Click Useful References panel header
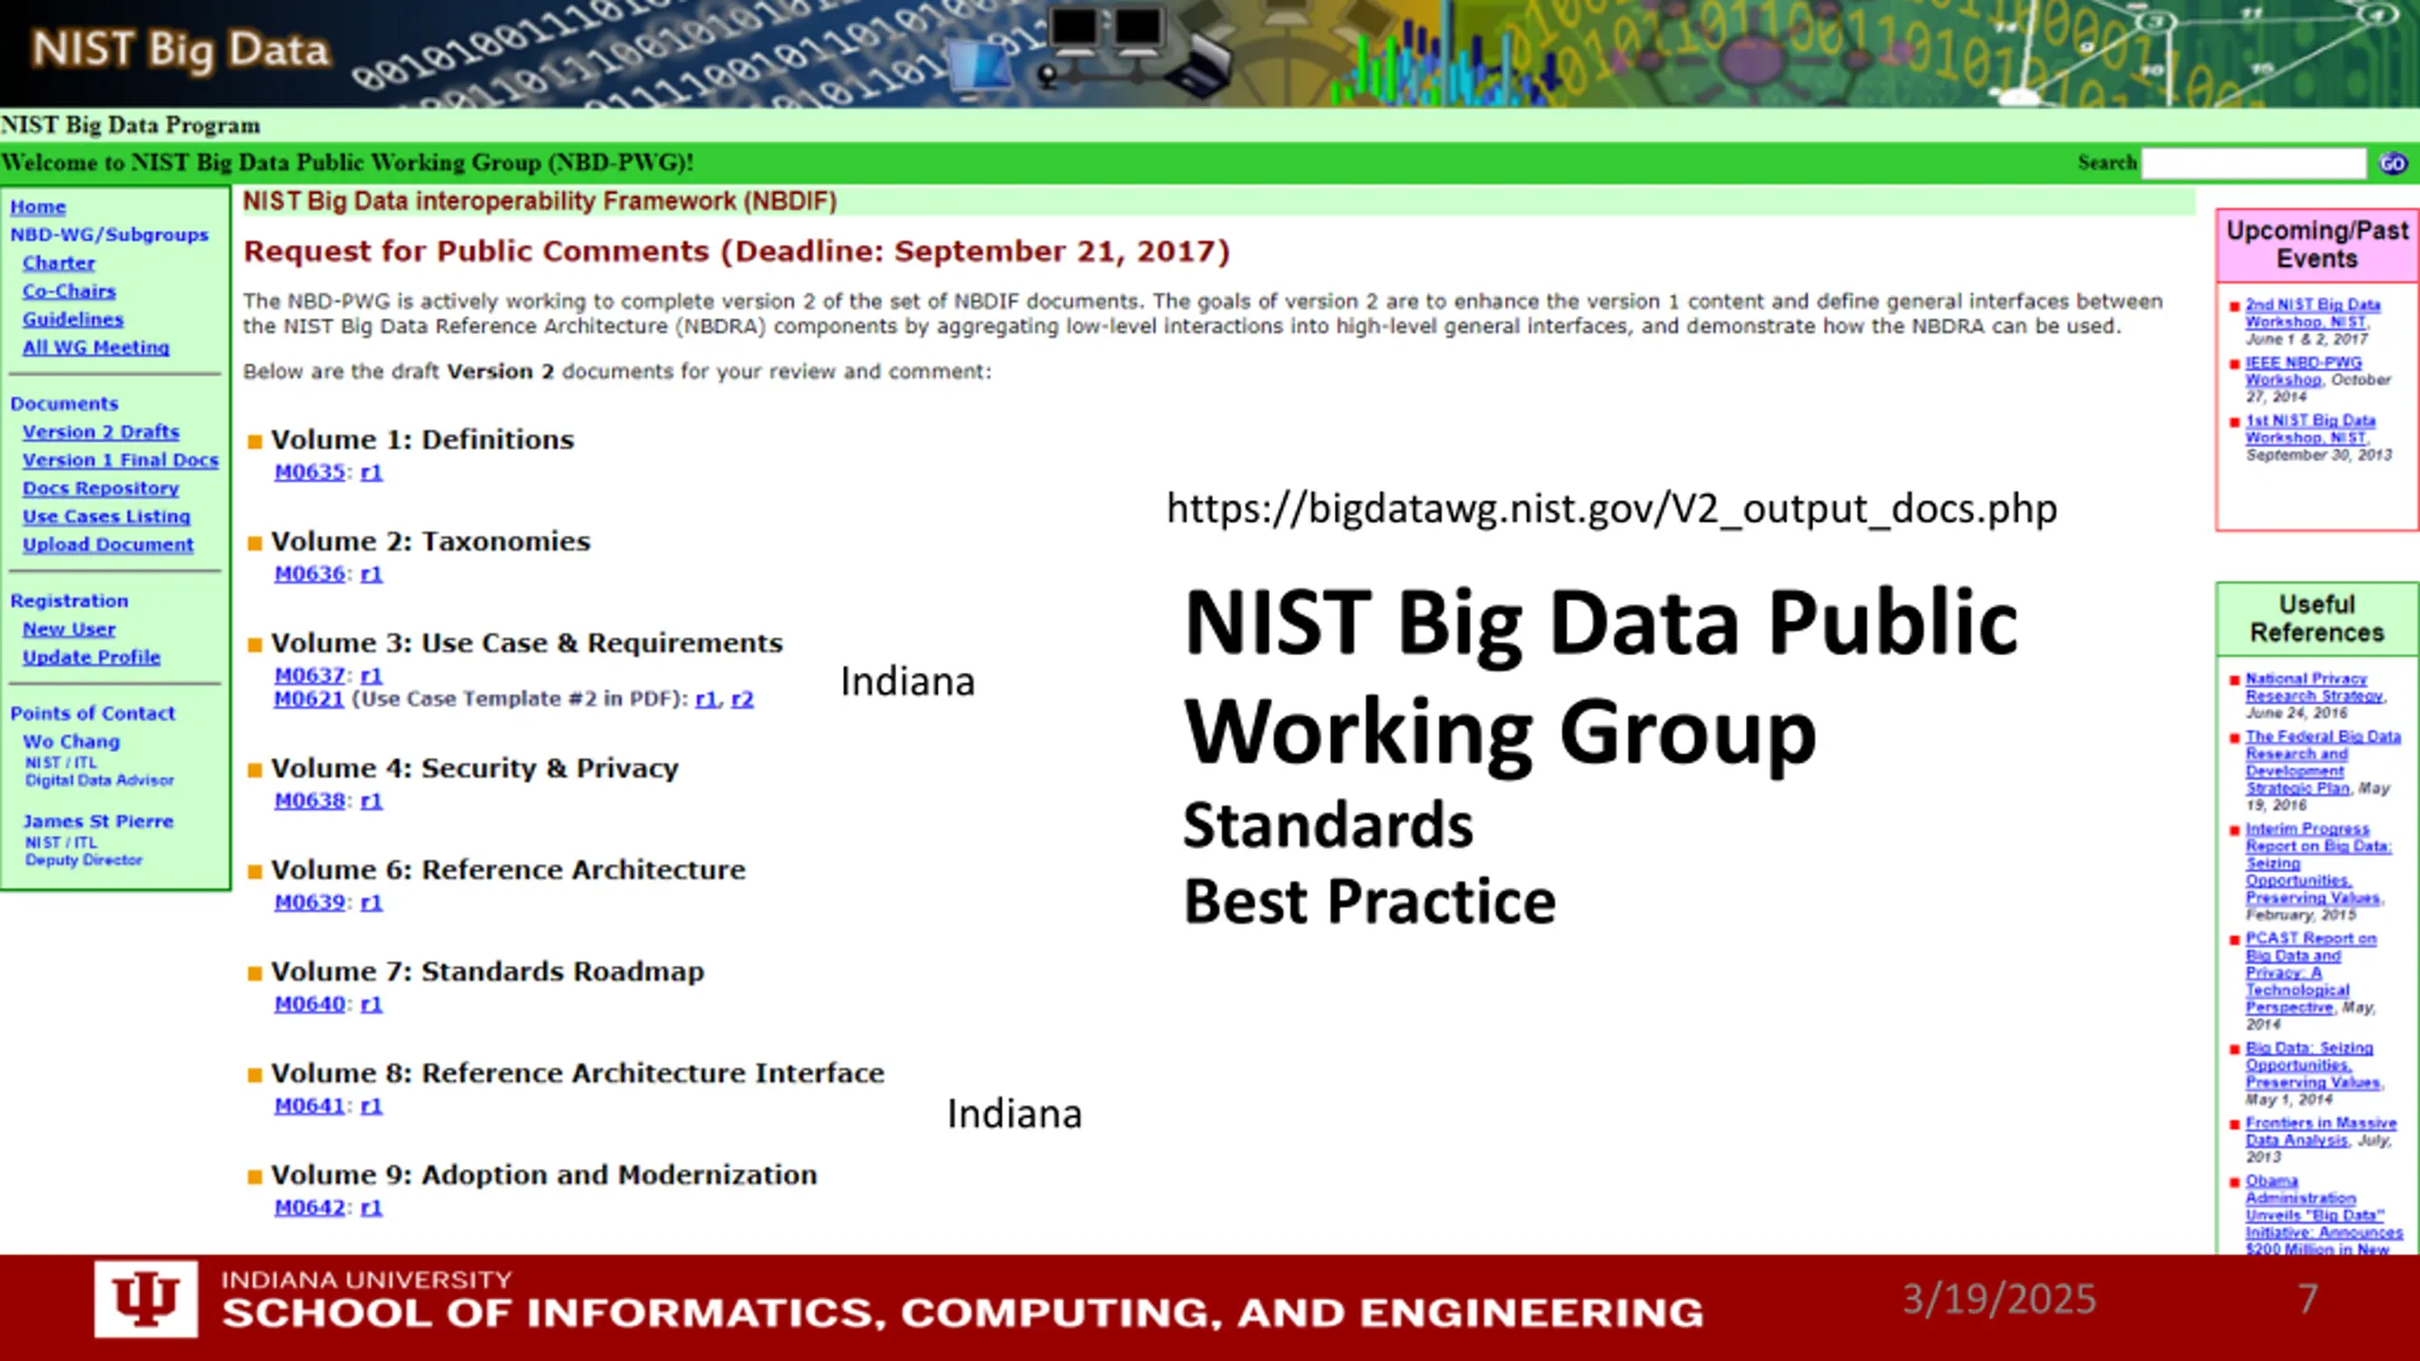 point(2317,618)
